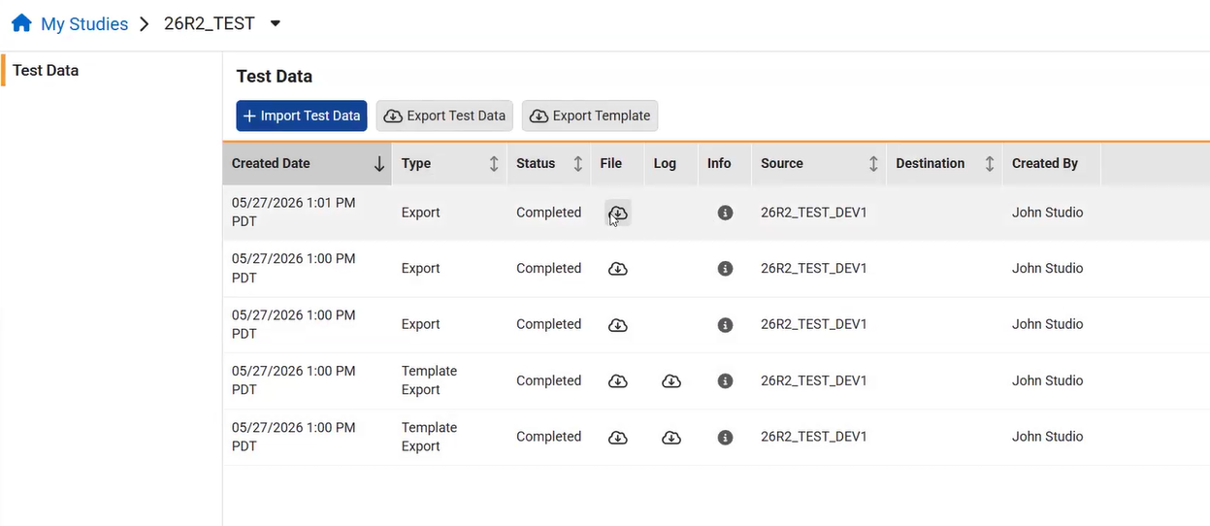Click 26R2_TEST_DEV1 source in the 1:01 PM row

(814, 213)
